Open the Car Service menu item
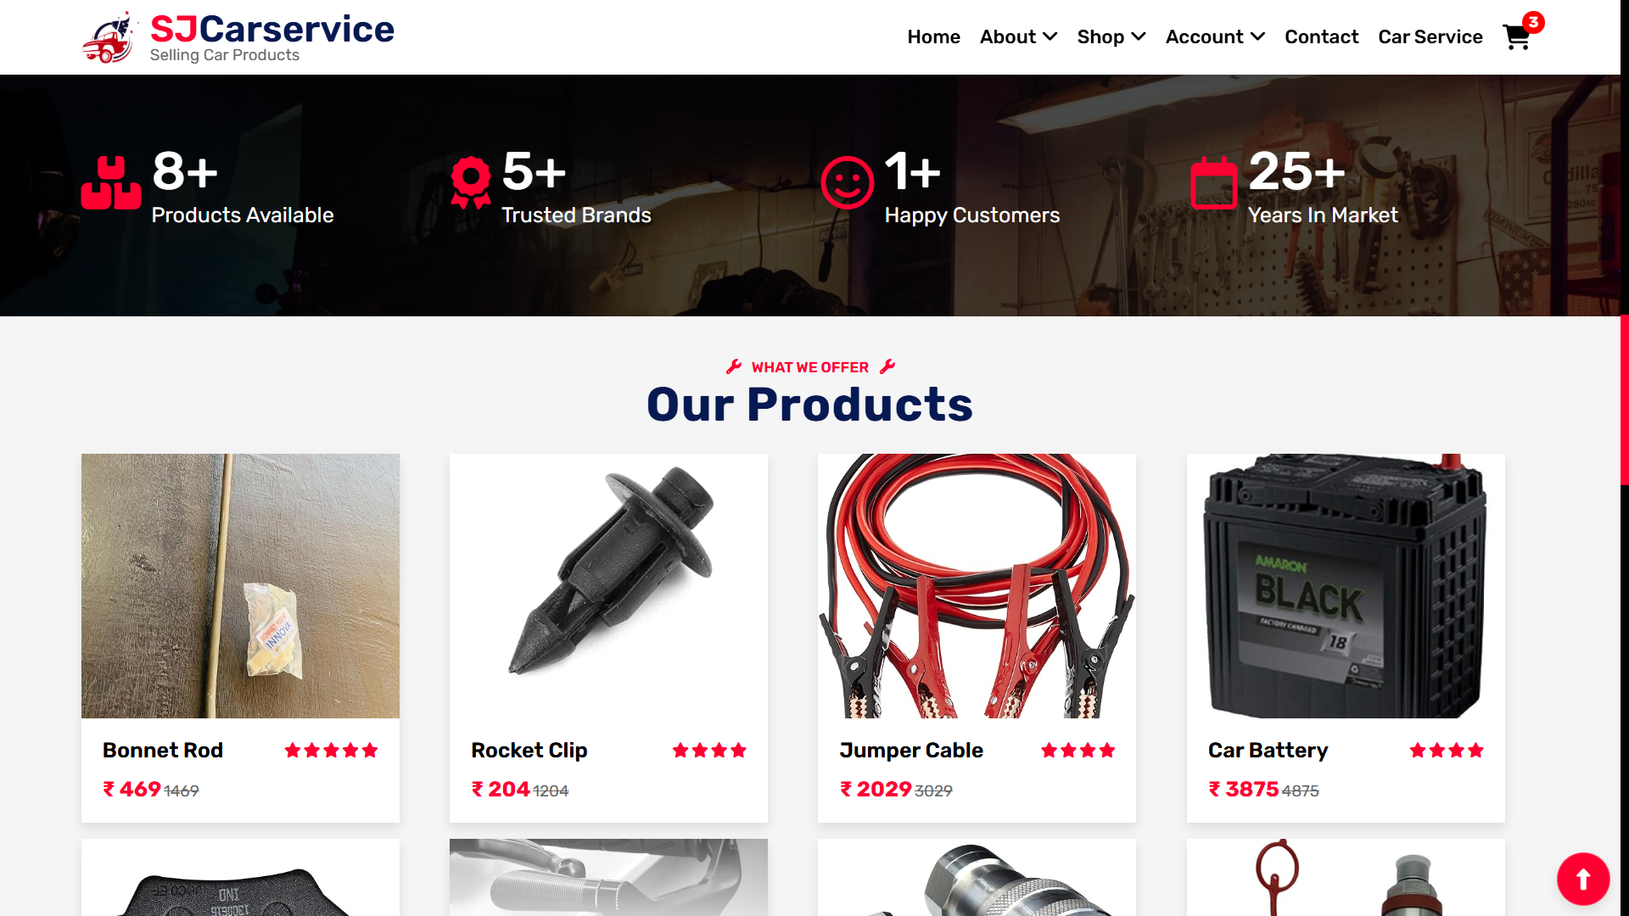Viewport: 1629px width, 916px height. tap(1430, 37)
